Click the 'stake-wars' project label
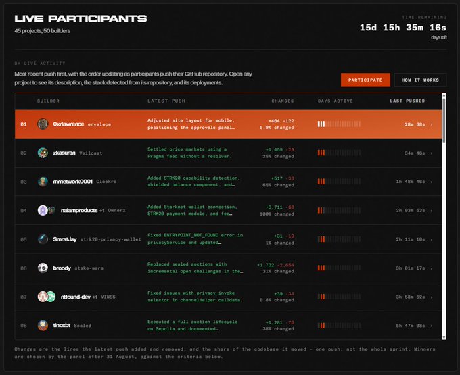Image resolution: width=460 pixels, height=375 pixels. [89, 268]
